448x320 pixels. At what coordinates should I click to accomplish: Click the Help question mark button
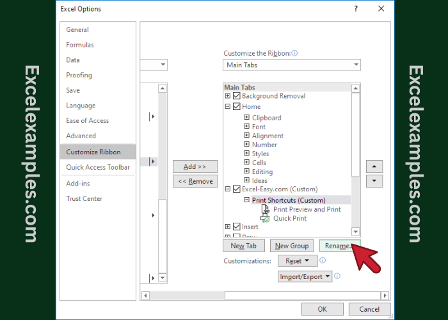[355, 9]
